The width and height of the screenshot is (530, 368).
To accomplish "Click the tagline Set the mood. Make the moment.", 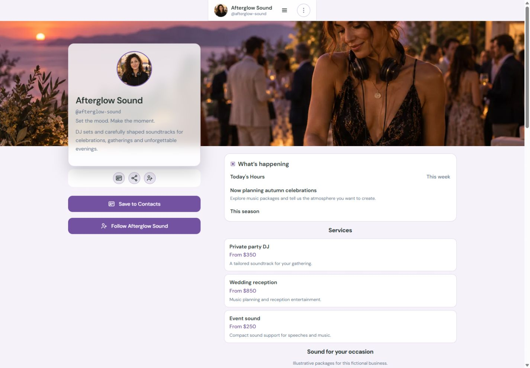I will click(115, 121).
